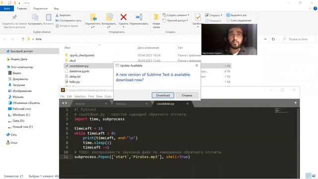The height and width of the screenshot is (179, 318).
Task: Click the Download button in update dialog
Action: (162, 95)
